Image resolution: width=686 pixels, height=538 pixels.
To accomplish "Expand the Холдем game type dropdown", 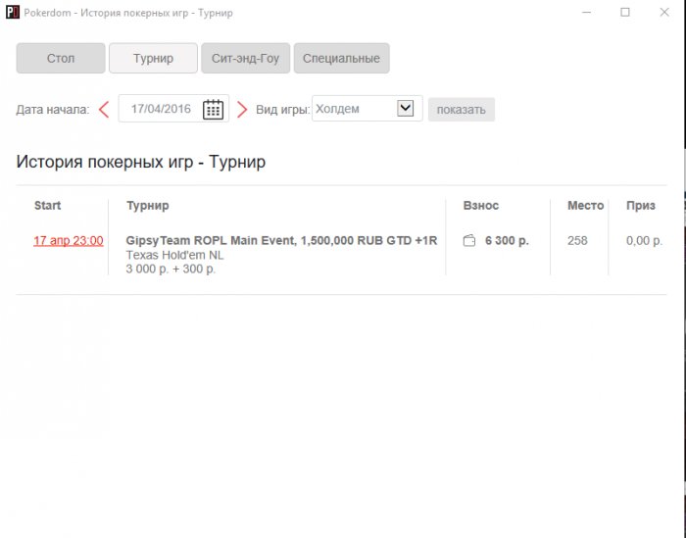I will click(405, 108).
